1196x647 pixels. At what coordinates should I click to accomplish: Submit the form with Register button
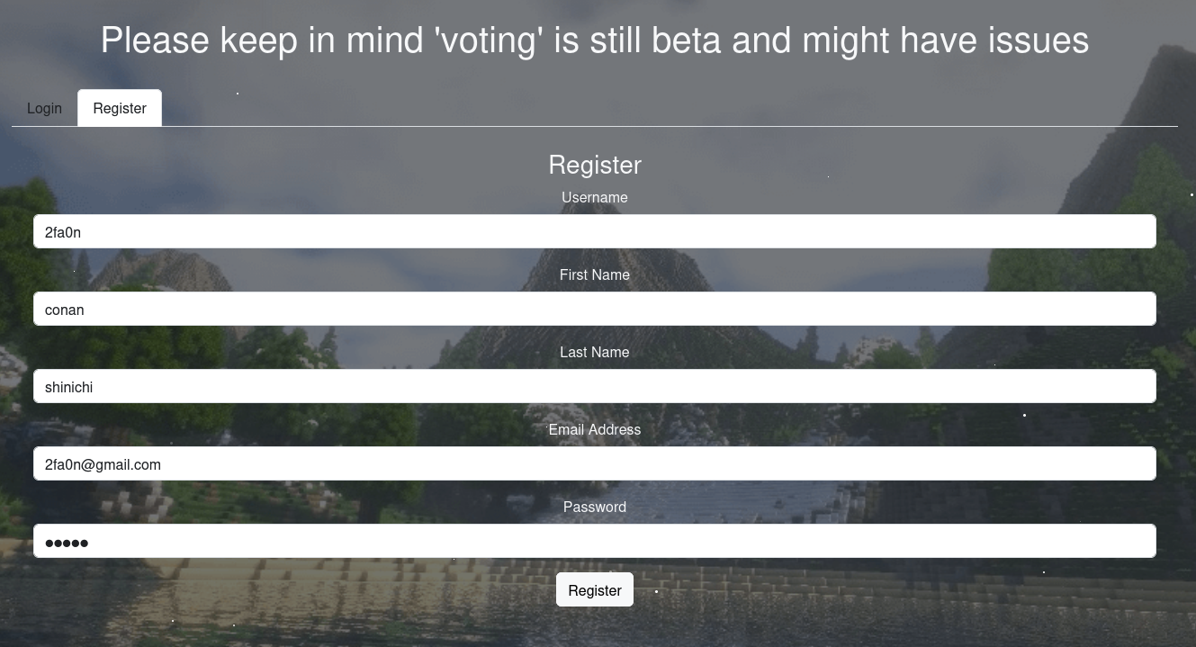point(595,590)
